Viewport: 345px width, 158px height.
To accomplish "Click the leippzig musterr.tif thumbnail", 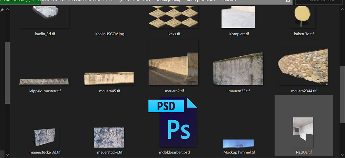I will [45, 82].
